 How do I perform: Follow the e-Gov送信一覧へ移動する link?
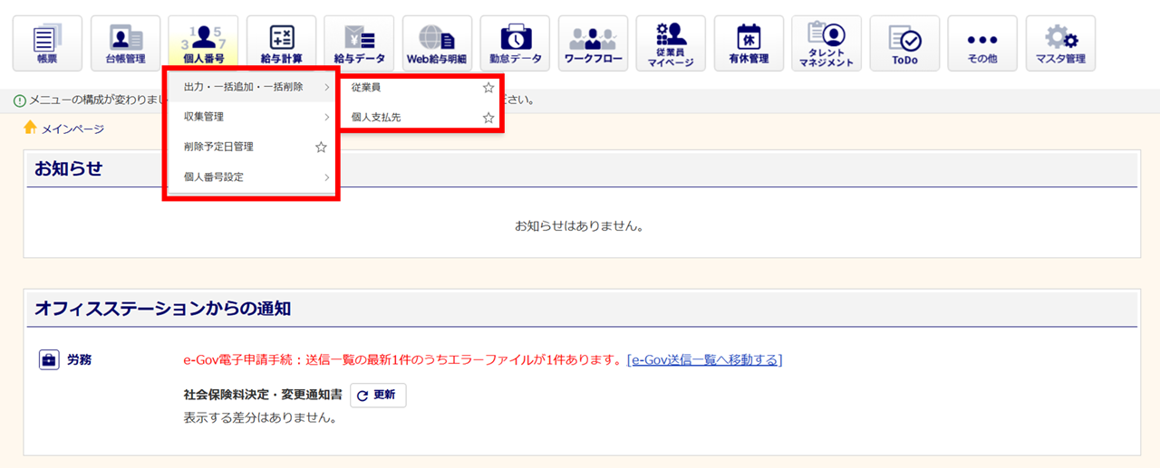coord(704,360)
